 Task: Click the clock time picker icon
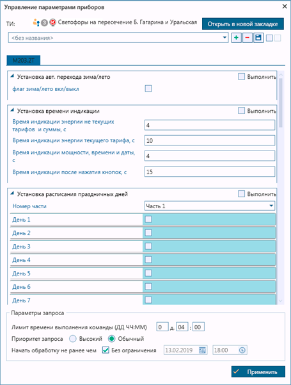click(x=242, y=350)
